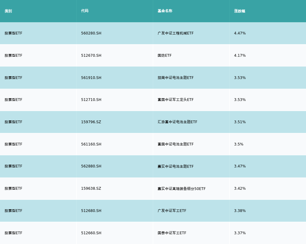Click code 159638.SZ cell
Screen dimensions: 306x244
[91, 188]
